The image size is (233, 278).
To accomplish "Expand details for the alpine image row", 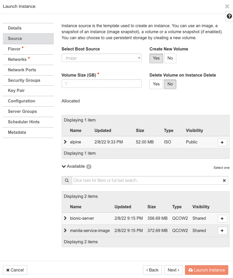I will [65, 142].
